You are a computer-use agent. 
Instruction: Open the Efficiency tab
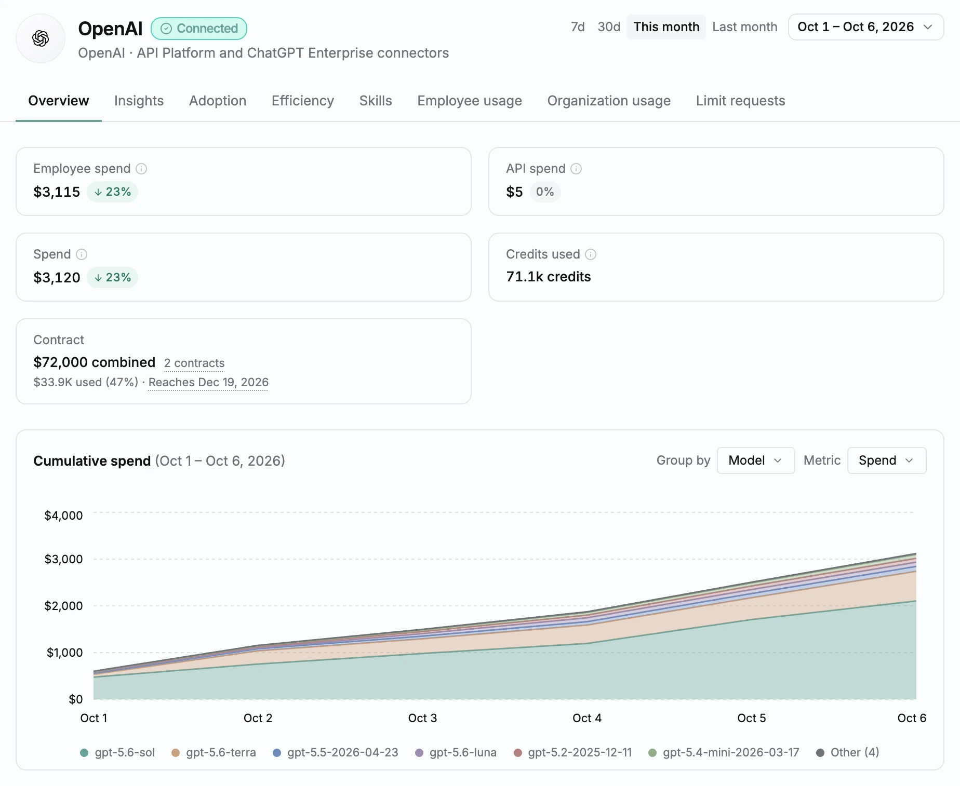pos(303,101)
